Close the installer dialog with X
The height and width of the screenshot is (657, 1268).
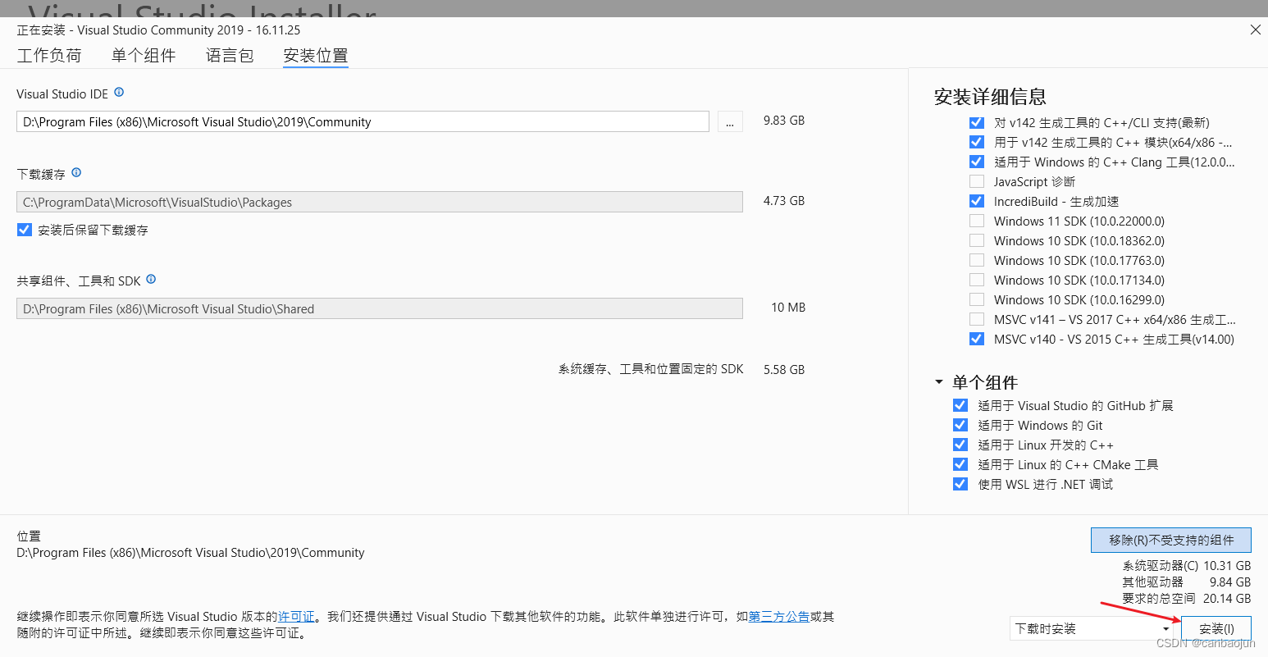pyautogui.click(x=1255, y=30)
